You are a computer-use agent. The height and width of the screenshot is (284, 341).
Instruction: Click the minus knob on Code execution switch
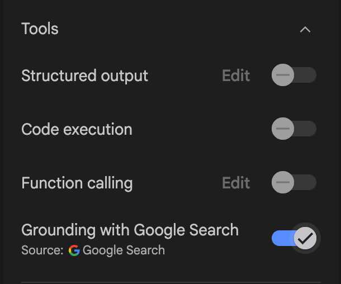pyautogui.click(x=283, y=129)
